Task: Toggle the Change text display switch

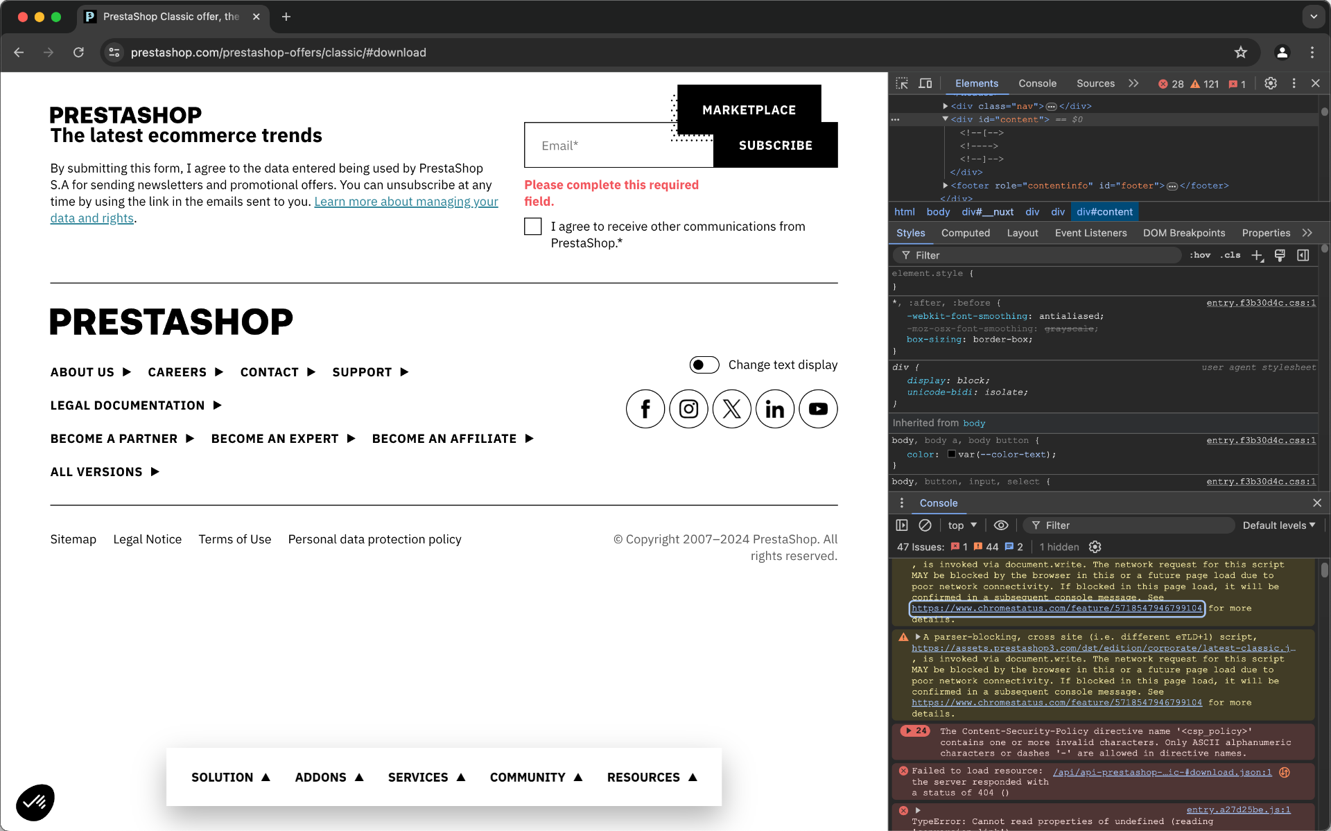Action: 704,365
